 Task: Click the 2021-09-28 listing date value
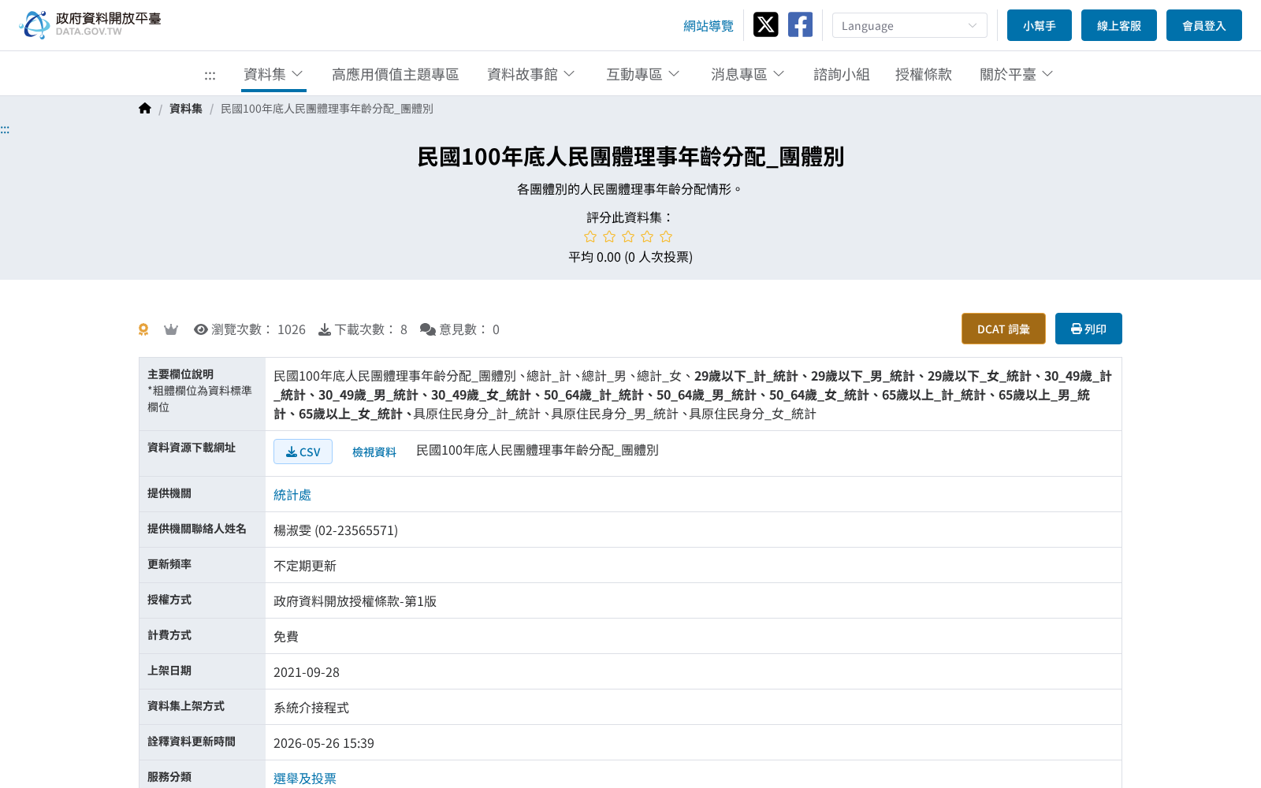(307, 672)
